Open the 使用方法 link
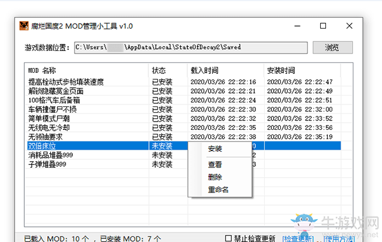Image resolution: width=382 pixels, height=242 pixels. (339, 239)
